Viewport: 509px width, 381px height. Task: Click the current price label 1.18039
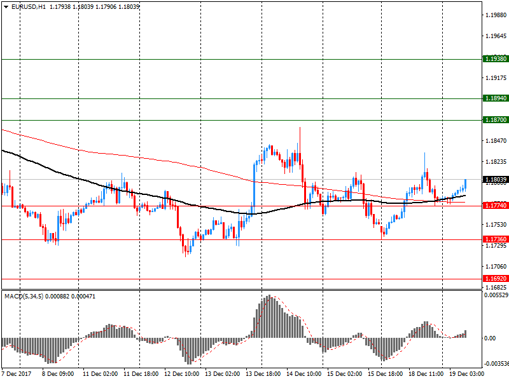(x=496, y=180)
